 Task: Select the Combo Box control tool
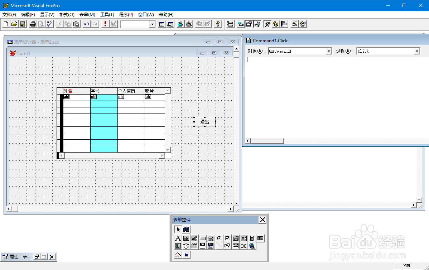[236, 238]
